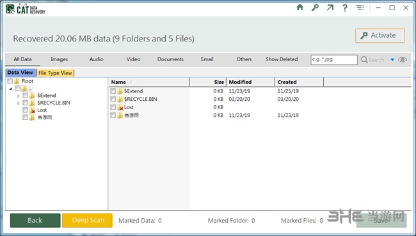This screenshot has height=236, width=416.
Task: Select the Root folder in the tree
Action: [28, 81]
